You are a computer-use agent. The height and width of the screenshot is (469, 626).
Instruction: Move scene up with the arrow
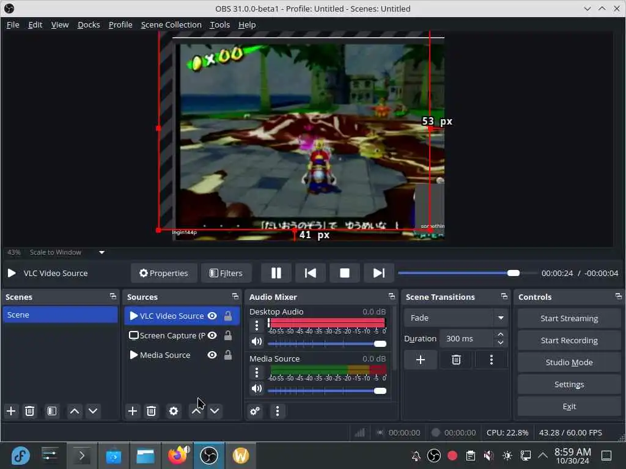point(74,411)
